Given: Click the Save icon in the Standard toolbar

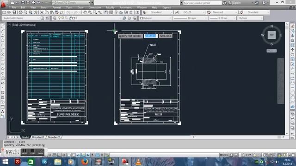Looking at the screenshot, I should 14,12.
